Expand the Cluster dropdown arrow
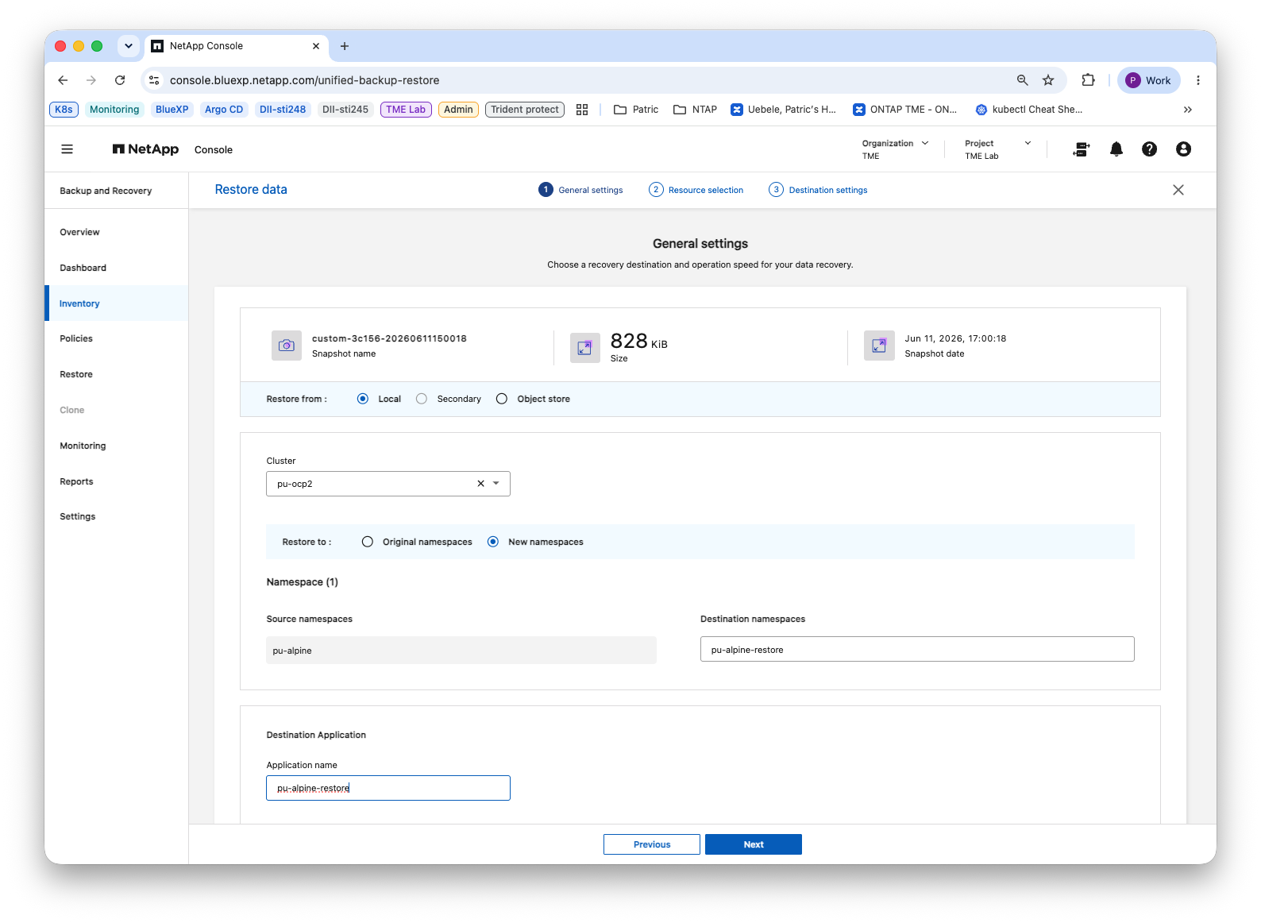The height and width of the screenshot is (923, 1261). click(x=496, y=484)
